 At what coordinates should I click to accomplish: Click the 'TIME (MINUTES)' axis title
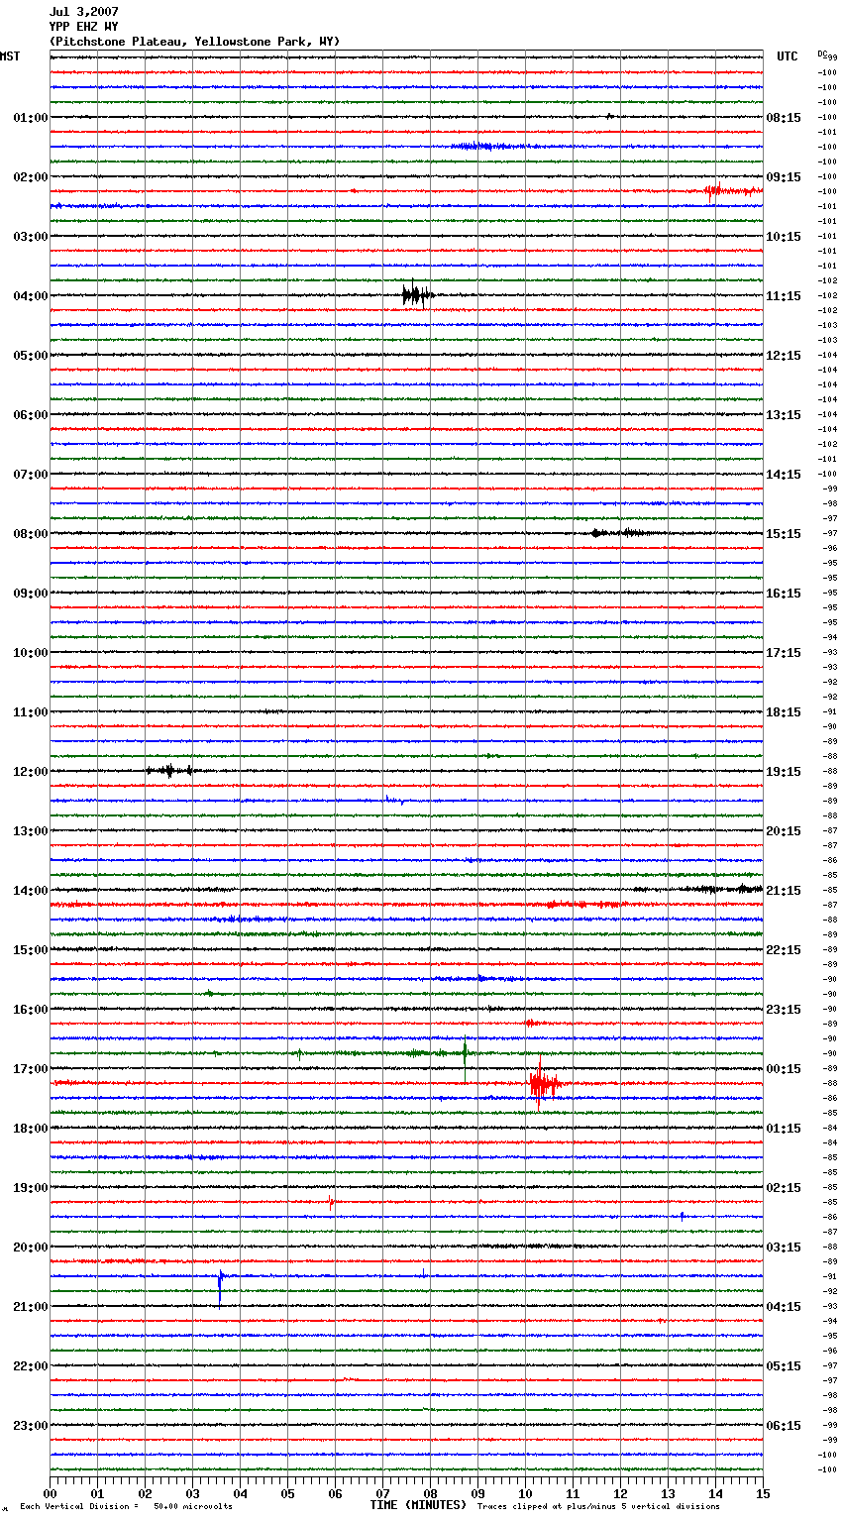coord(418,1505)
